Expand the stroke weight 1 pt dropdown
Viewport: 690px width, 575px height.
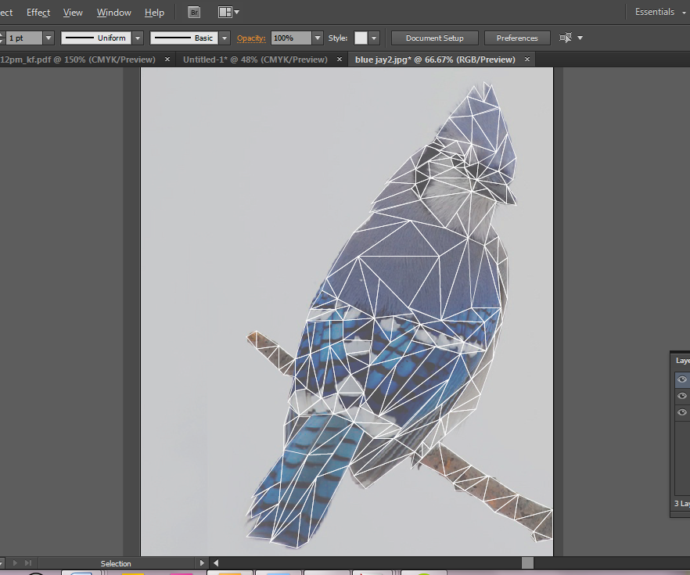point(49,38)
